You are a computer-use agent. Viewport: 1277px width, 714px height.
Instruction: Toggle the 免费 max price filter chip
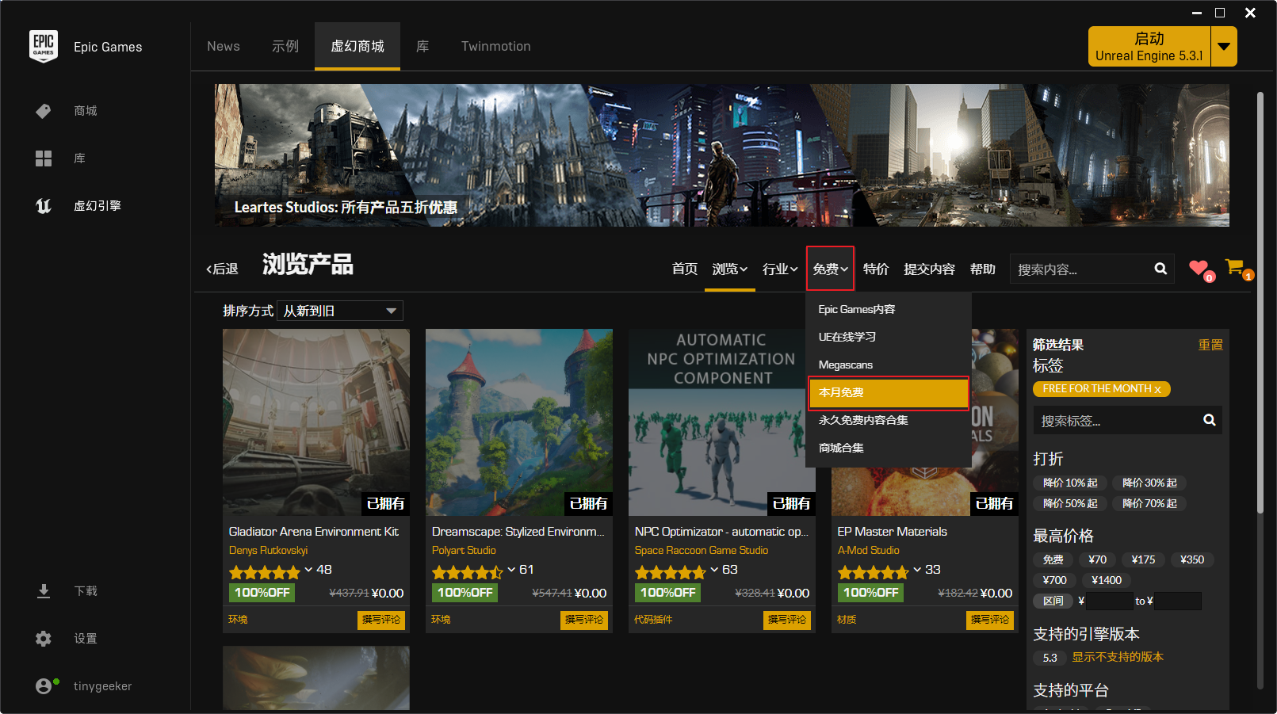pyautogui.click(x=1053, y=560)
